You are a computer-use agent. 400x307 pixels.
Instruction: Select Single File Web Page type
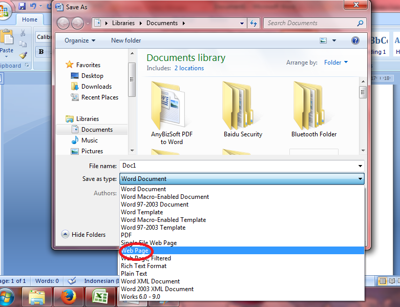[242, 243]
